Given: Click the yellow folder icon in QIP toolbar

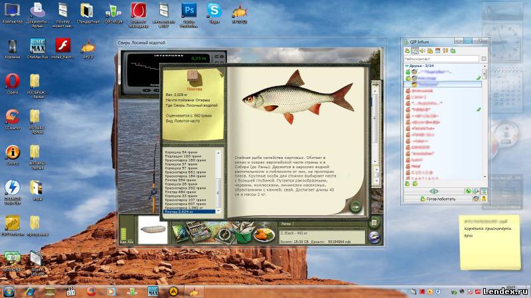Looking at the screenshot, I should pyautogui.click(x=429, y=51).
